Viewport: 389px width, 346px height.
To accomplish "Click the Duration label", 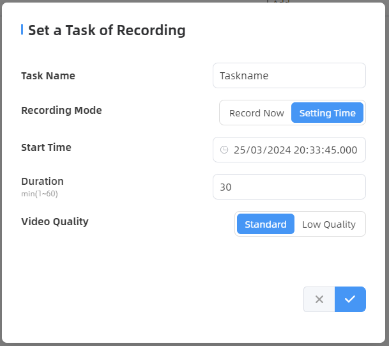I will (42, 181).
